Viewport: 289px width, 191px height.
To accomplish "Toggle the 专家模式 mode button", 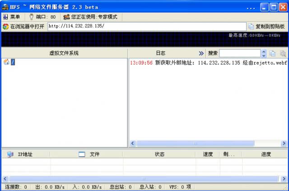I will [91, 17].
